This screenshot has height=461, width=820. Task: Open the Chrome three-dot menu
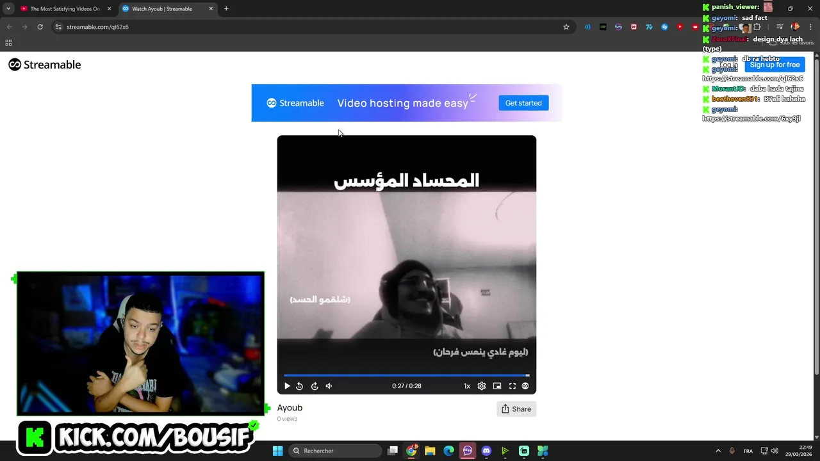[810, 27]
